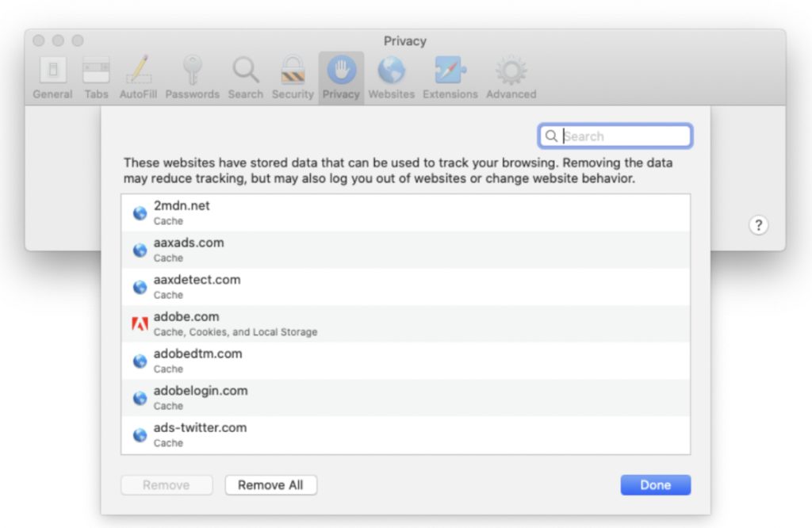Click the Extensions tab label
This screenshot has width=812, height=528.
coord(450,94)
